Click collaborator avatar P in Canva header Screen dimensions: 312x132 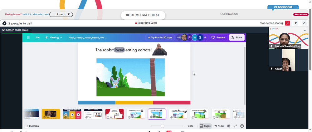189,37
